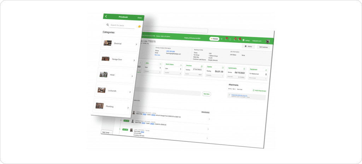Expand the quote created activity entry chevron

click(208, 129)
